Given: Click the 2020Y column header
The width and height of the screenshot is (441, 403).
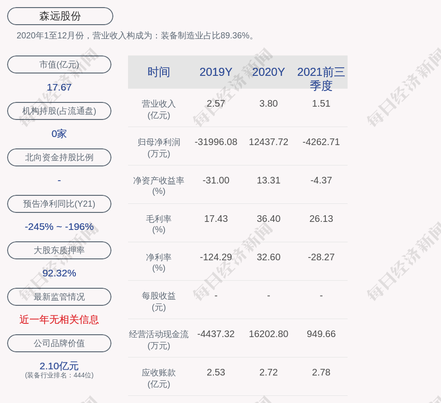Looking at the screenshot, I should (268, 72).
